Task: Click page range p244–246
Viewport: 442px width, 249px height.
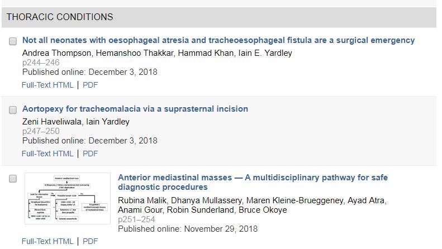Action: [41, 63]
